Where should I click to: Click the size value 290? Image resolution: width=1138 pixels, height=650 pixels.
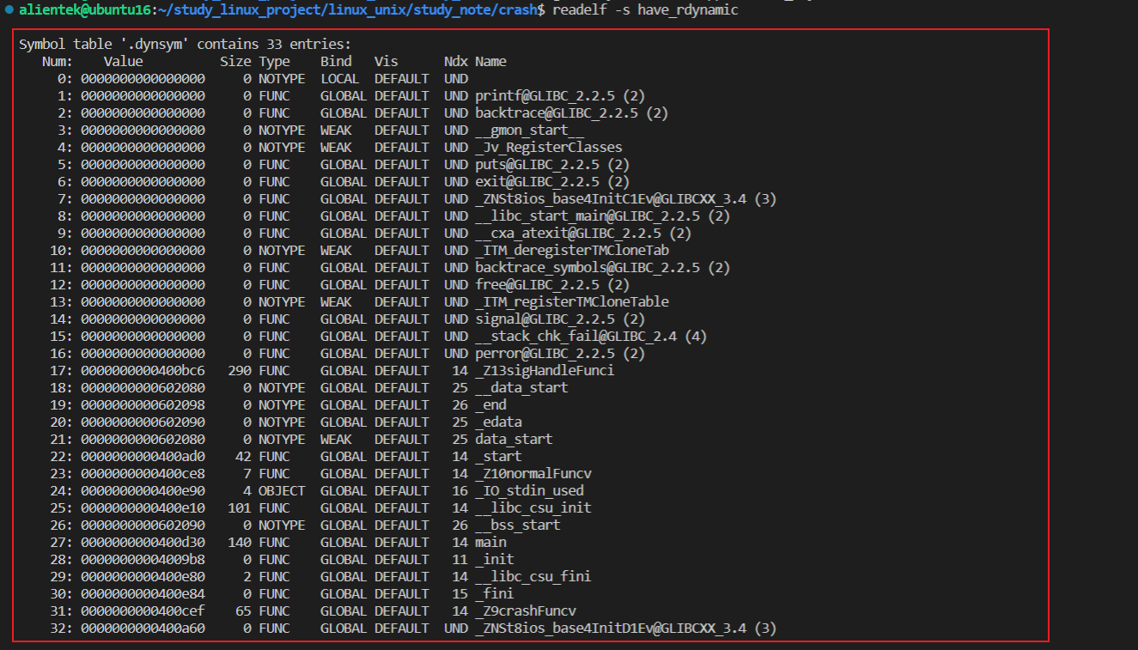click(x=240, y=370)
